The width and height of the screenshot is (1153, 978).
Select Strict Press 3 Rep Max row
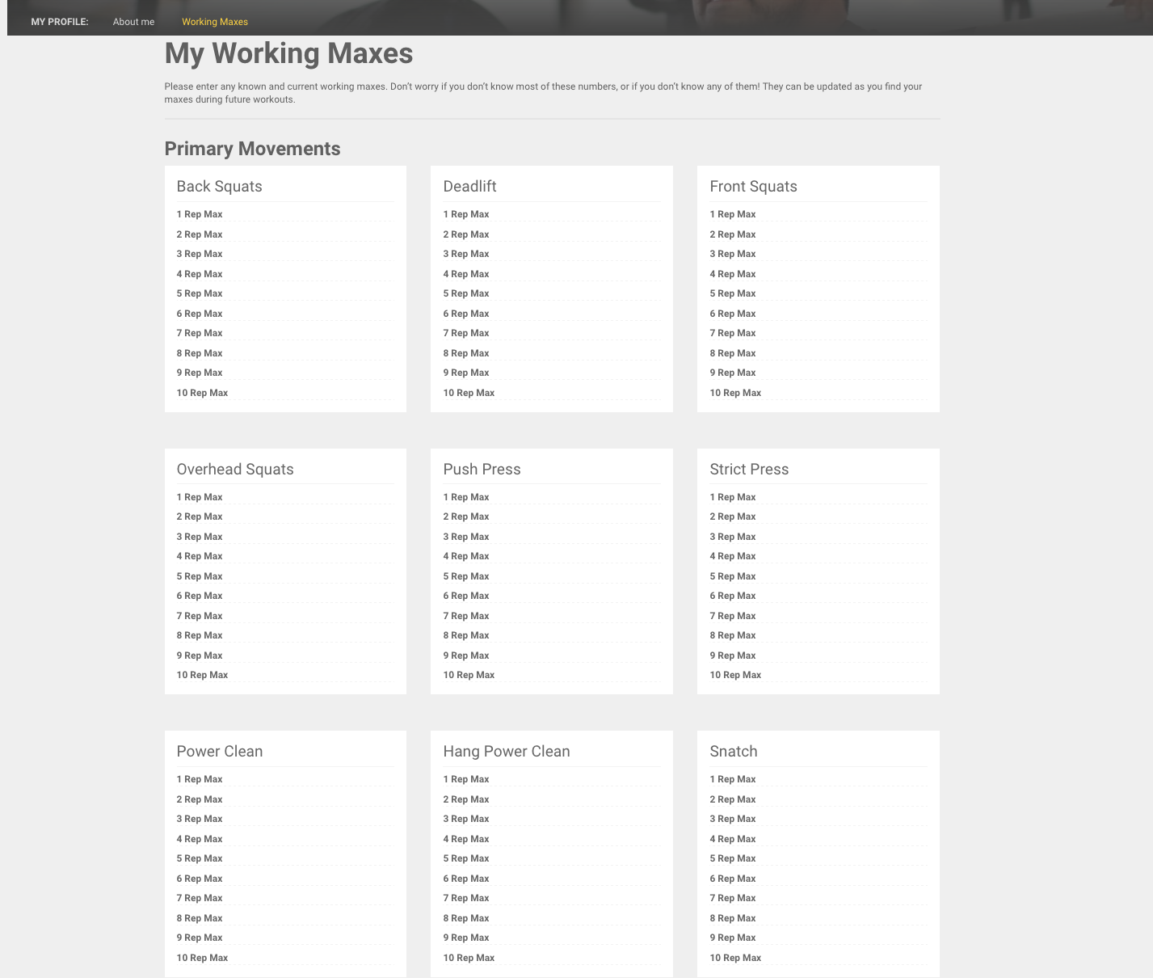pyautogui.click(x=818, y=537)
